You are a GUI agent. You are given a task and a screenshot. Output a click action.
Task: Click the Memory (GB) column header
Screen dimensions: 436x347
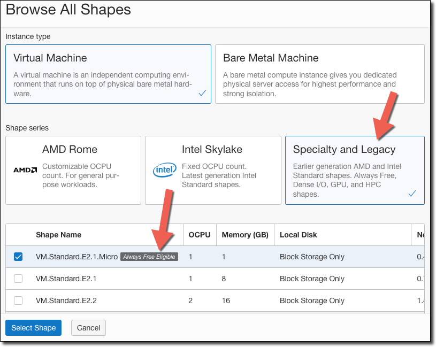click(x=244, y=235)
